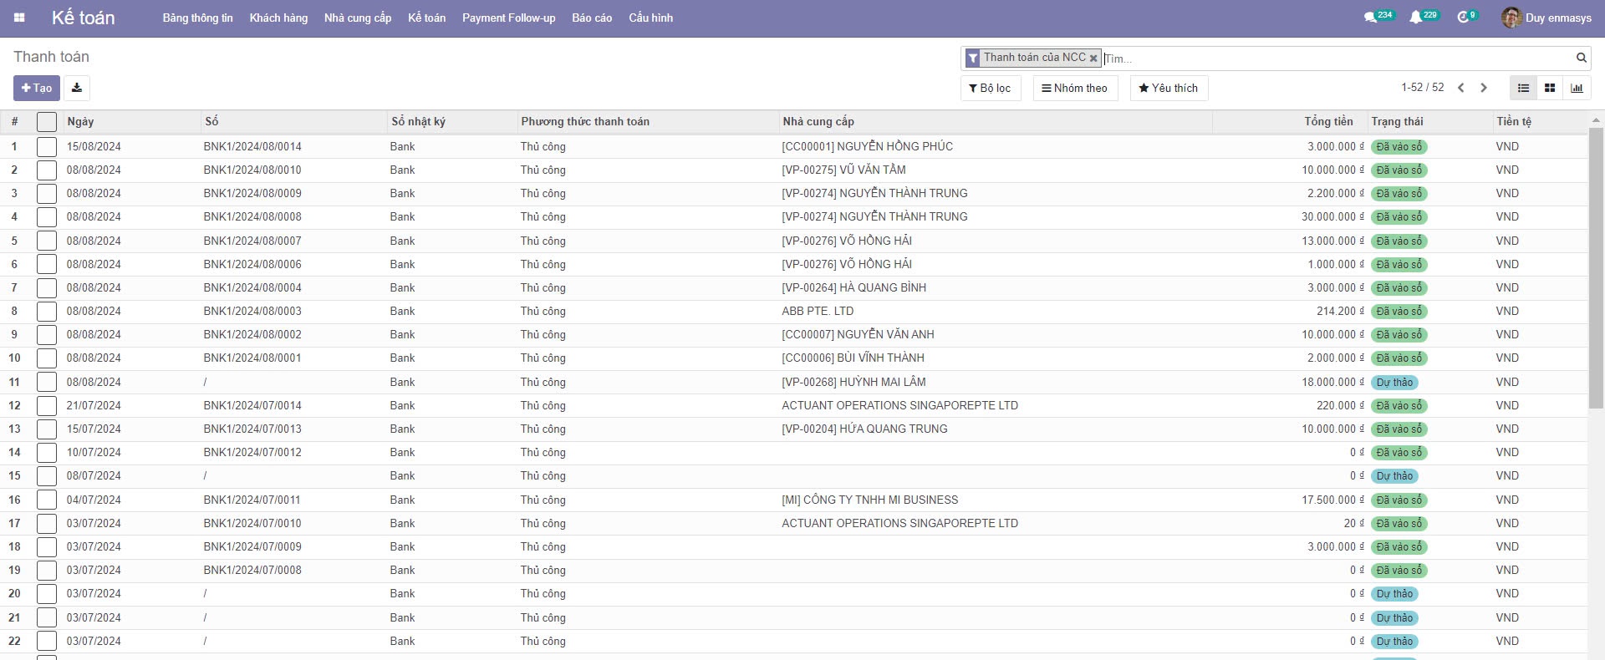Tick the select-all checkbox in header
Image resolution: width=1605 pixels, height=660 pixels.
pos(47,122)
